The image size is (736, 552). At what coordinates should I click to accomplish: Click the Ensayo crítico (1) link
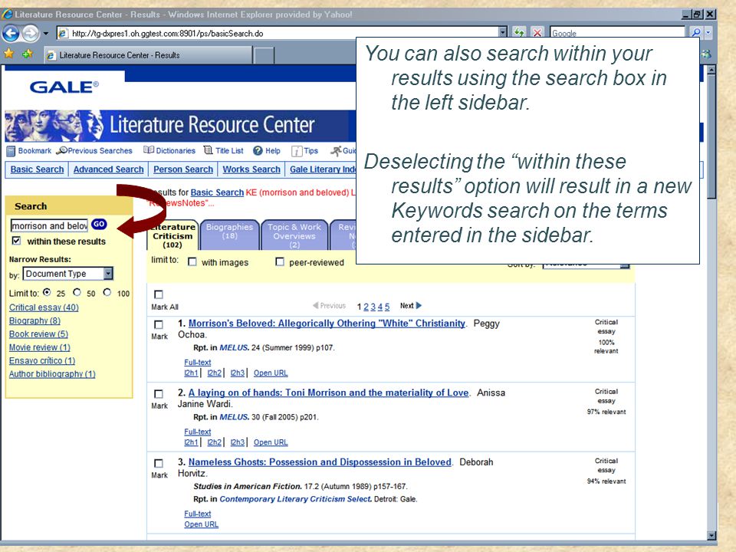42,360
